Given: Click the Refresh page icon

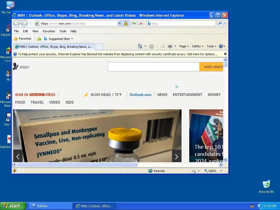Looking at the screenshot, I should pos(134,24).
